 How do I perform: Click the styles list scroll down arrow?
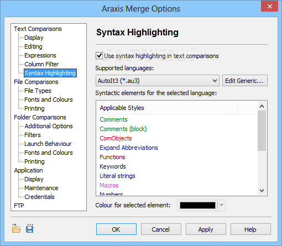click(x=262, y=190)
